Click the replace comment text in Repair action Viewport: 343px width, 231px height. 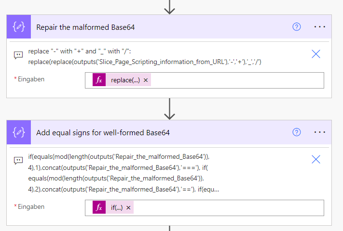click(145, 56)
